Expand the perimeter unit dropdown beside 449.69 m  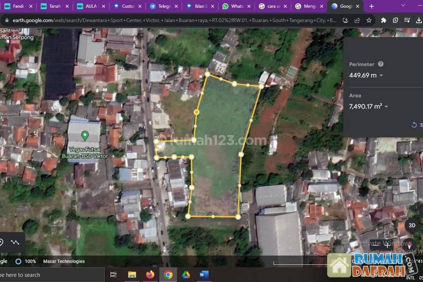point(381,76)
